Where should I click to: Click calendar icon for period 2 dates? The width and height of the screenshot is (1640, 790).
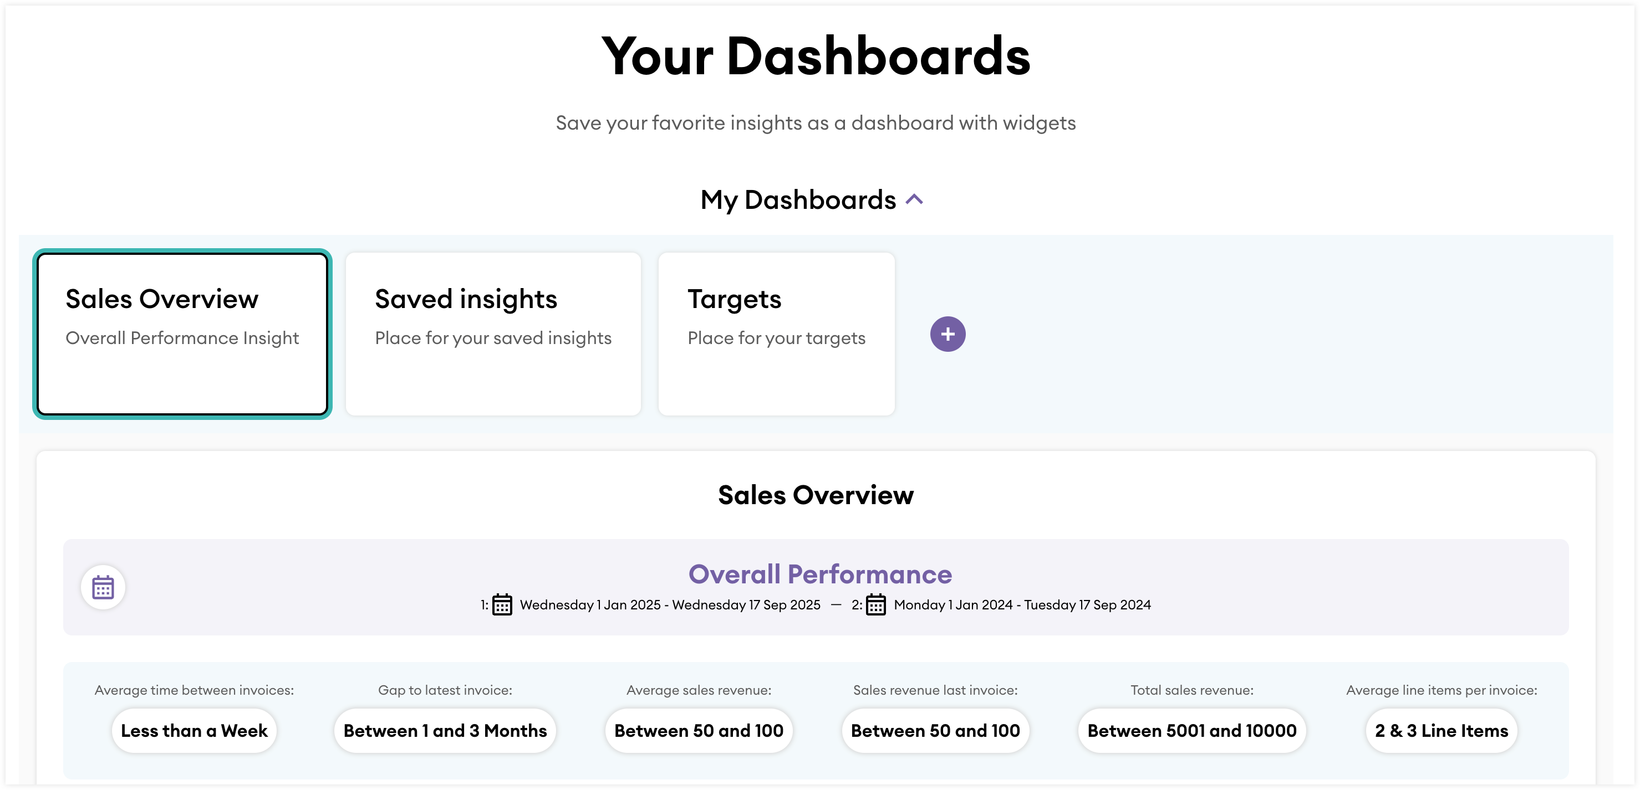[x=875, y=605]
